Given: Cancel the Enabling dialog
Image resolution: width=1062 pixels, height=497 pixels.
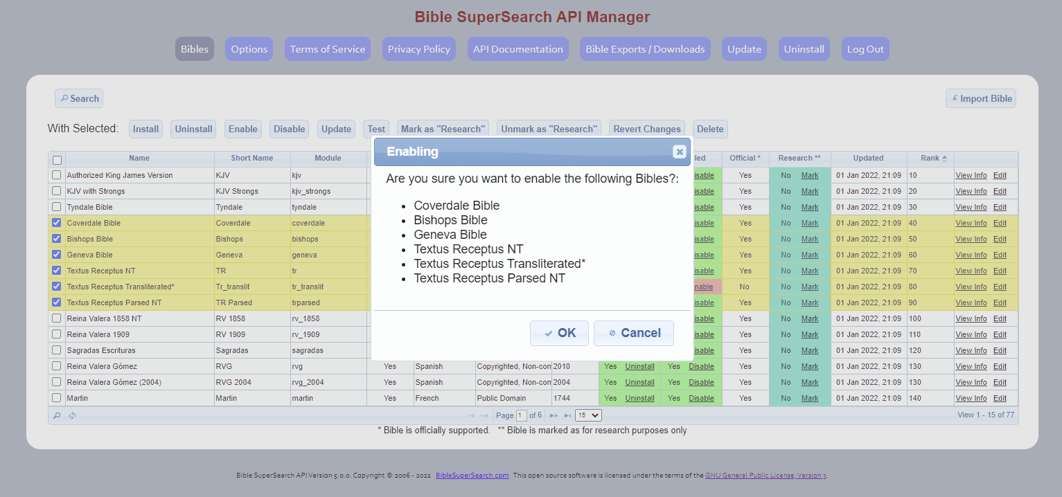Looking at the screenshot, I should tap(633, 333).
